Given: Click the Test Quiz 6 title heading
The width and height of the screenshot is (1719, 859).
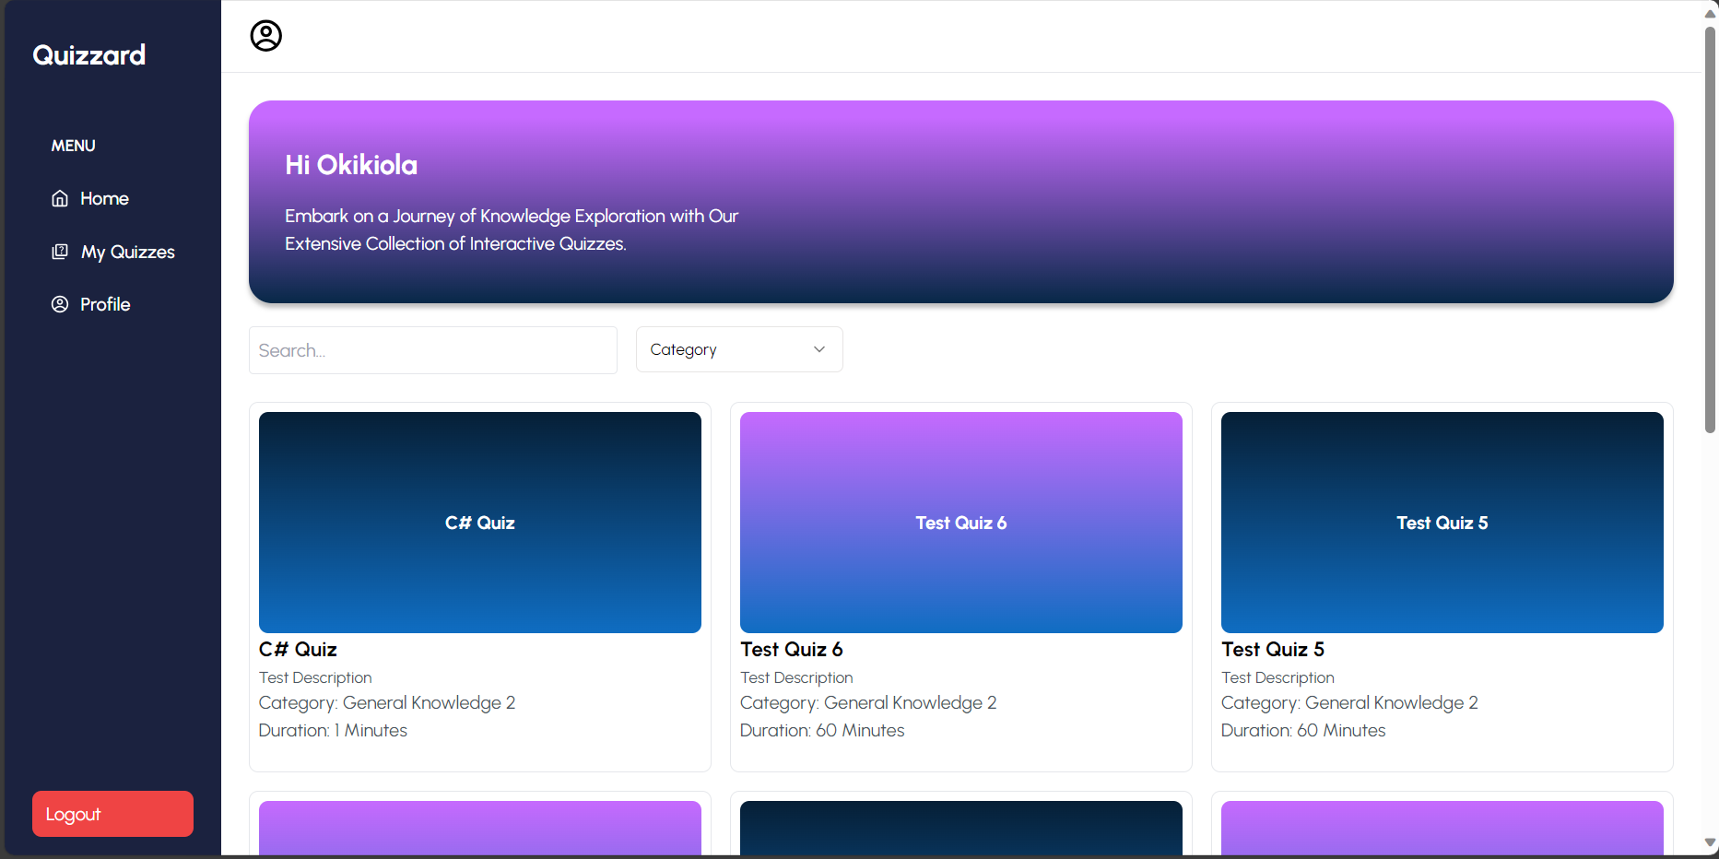Looking at the screenshot, I should click(x=792, y=650).
